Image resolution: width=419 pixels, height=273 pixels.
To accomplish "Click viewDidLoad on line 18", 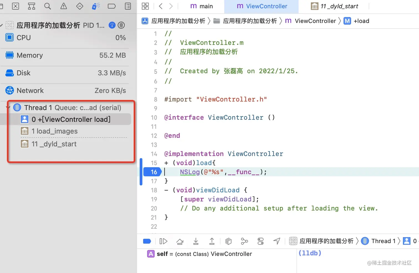I will pos(218,190).
